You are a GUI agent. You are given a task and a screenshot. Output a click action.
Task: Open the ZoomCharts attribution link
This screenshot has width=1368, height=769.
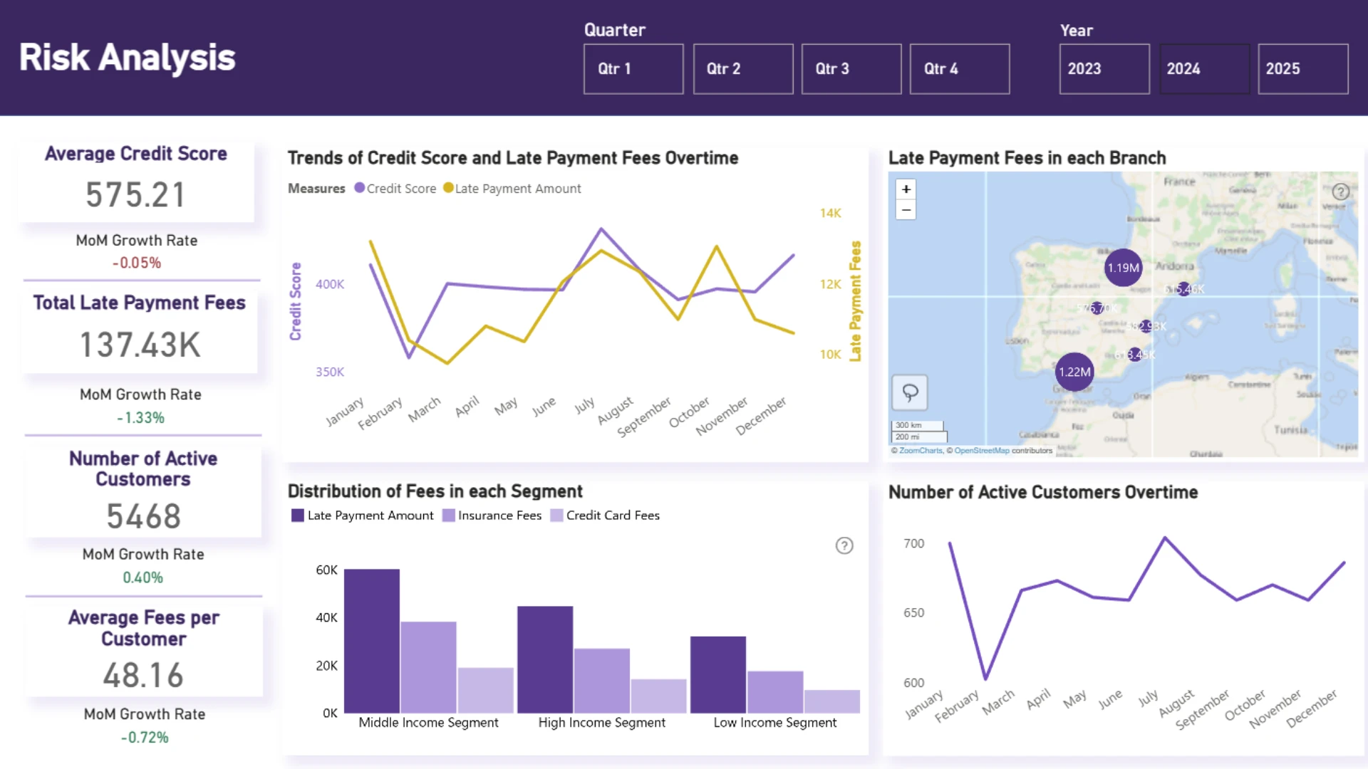[x=921, y=451]
